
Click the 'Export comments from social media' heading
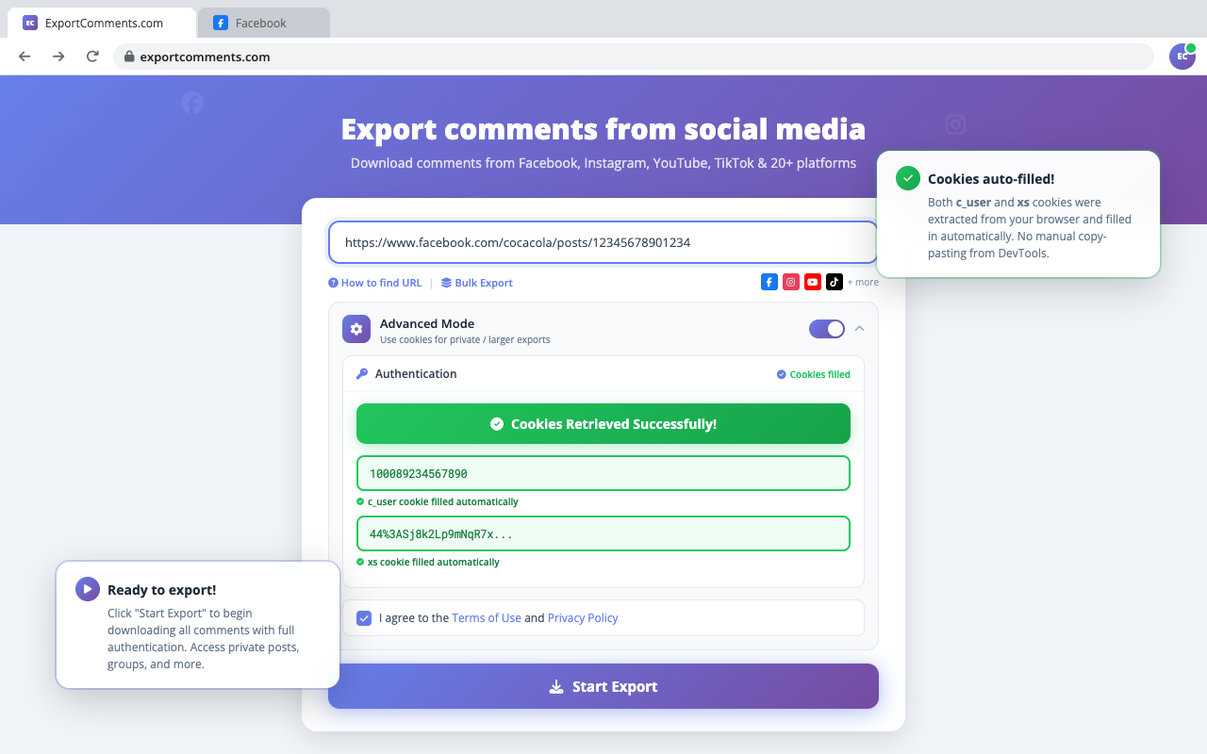(603, 128)
